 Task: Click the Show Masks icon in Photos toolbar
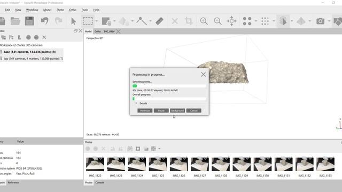(x=138, y=149)
